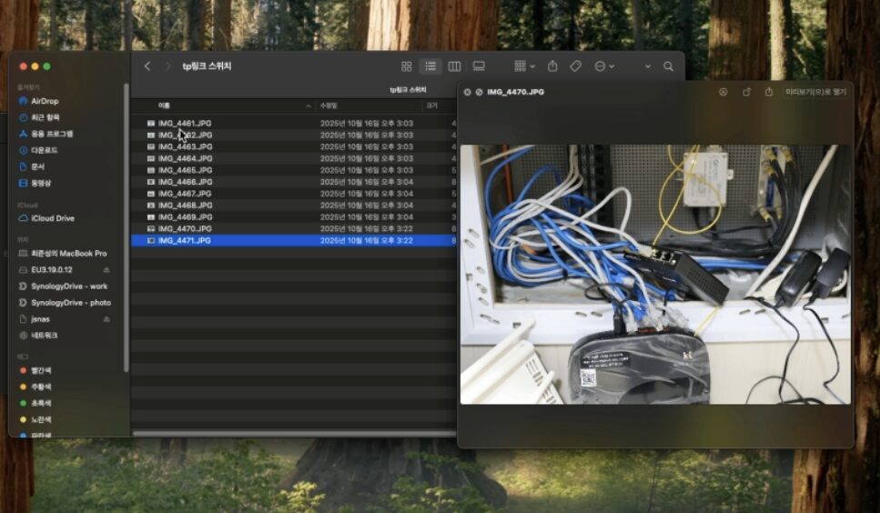Viewport: 880px width, 513px height.
Task: Select the 빨간색 red tag
Action: click(41, 370)
